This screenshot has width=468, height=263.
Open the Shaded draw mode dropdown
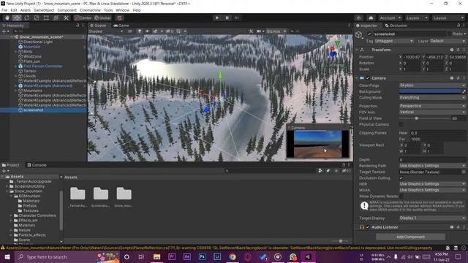tap(105, 31)
